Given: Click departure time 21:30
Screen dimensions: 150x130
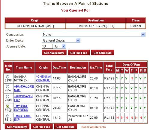Looking at the screenshot, I should [57, 108].
